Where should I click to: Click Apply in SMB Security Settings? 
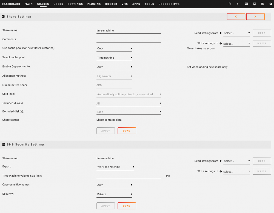pyautogui.click(x=105, y=206)
